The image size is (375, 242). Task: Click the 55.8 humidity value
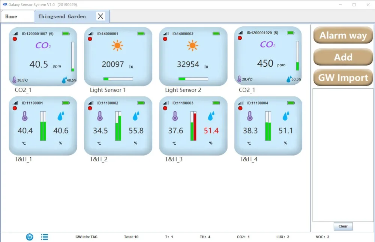[x=136, y=131]
